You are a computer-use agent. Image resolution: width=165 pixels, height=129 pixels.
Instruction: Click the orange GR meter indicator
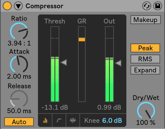click(82, 40)
